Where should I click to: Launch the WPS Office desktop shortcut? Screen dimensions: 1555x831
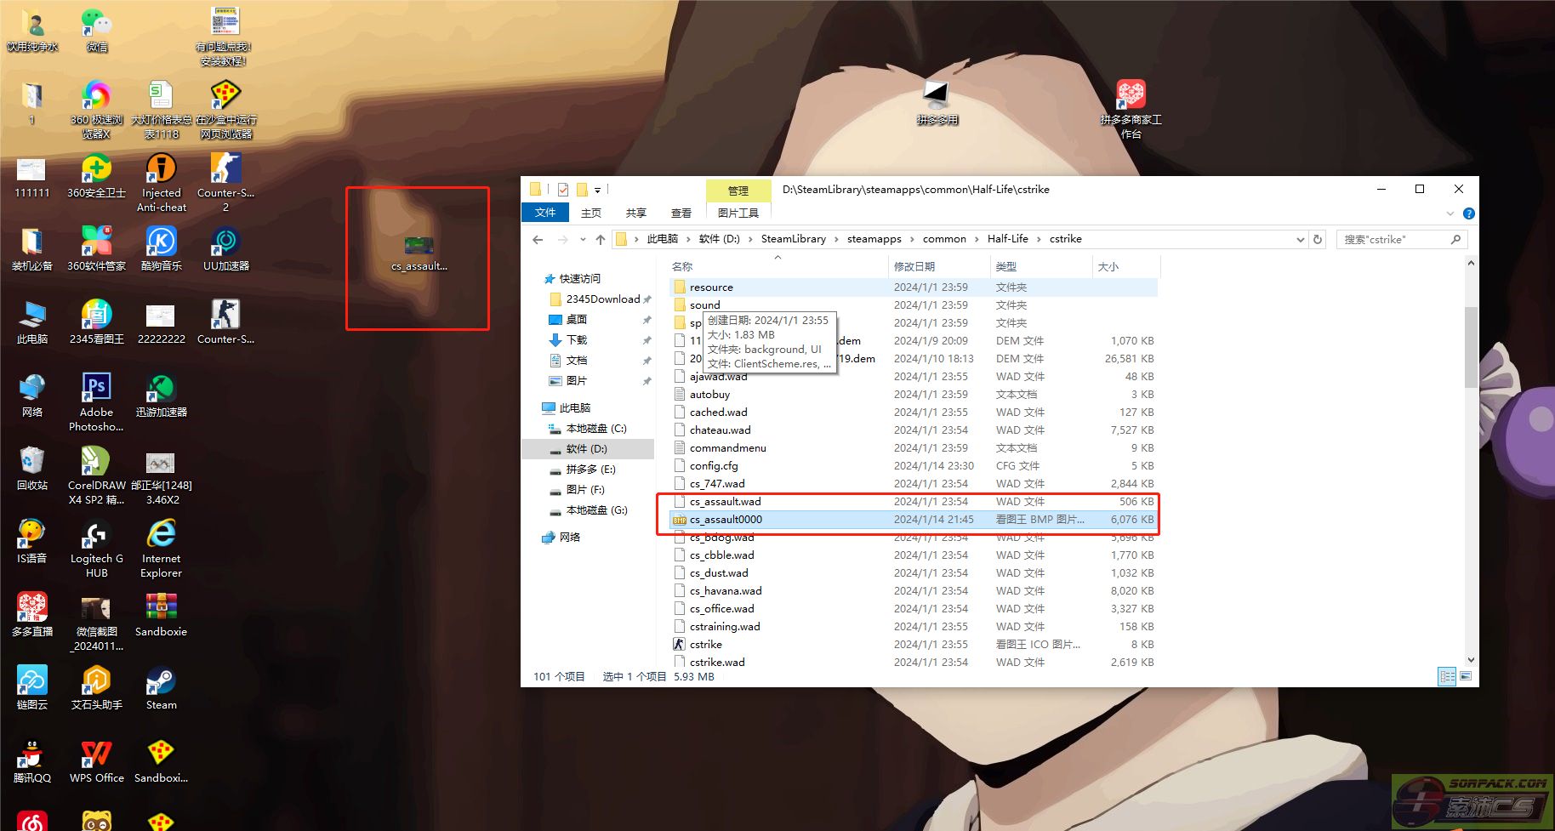point(96,761)
